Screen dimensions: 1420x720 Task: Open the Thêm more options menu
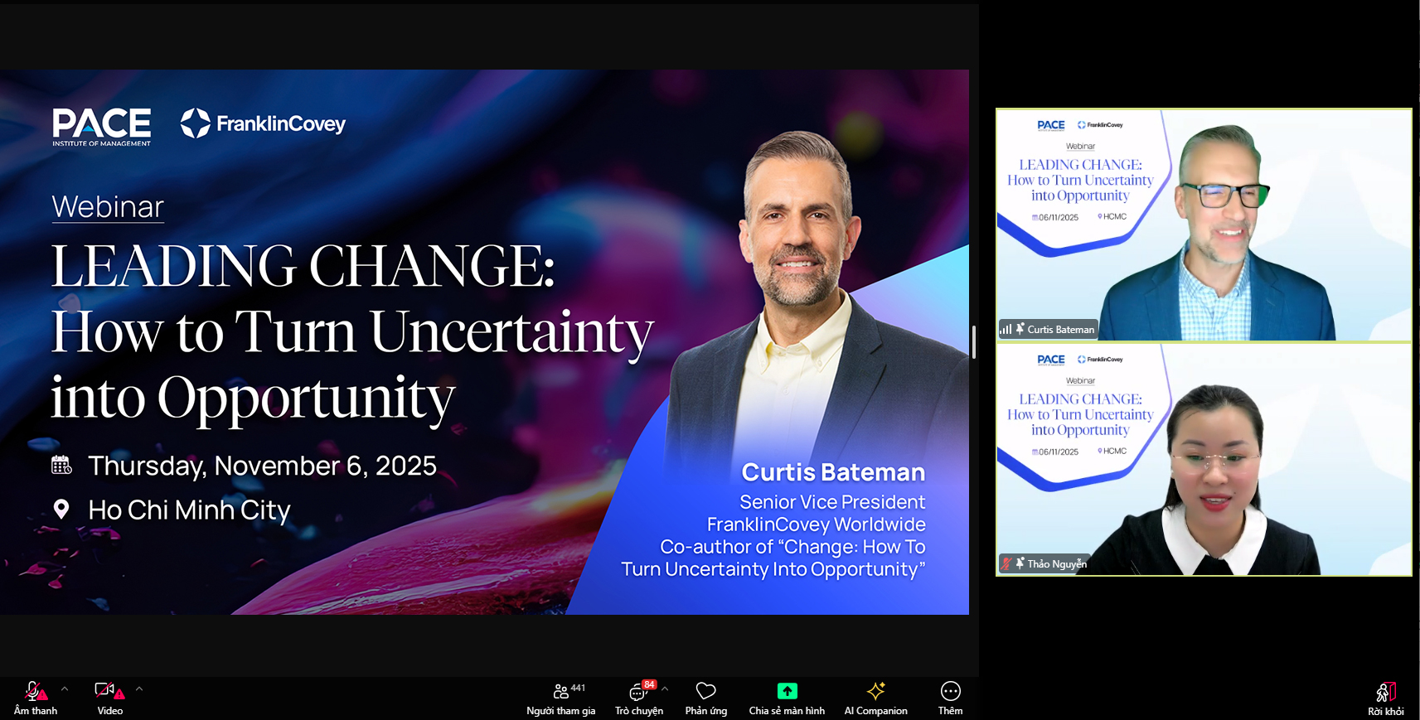point(950,698)
